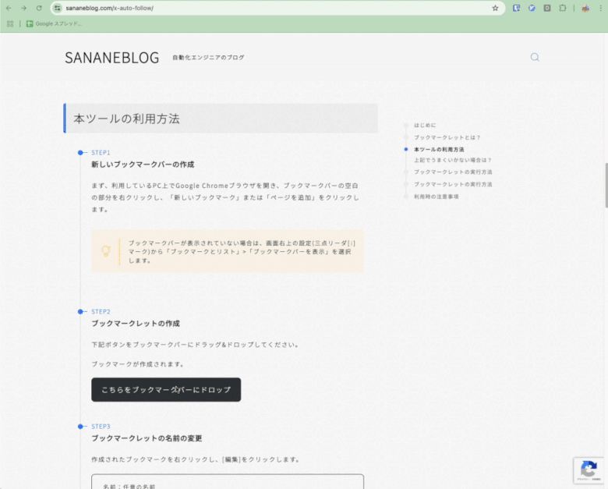Open site information icon in address bar

coord(58,8)
